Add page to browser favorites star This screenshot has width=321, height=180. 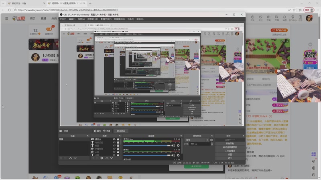pos(294,10)
